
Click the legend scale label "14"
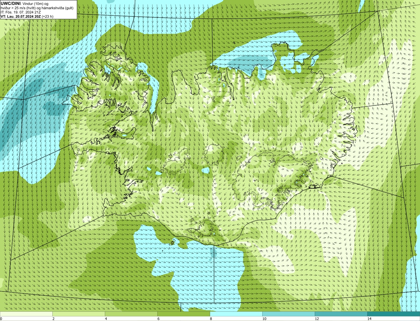click(369, 319)
